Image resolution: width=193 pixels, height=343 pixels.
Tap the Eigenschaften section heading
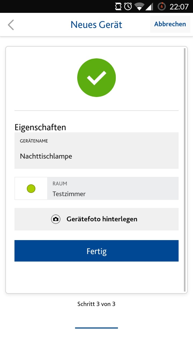tap(40, 127)
